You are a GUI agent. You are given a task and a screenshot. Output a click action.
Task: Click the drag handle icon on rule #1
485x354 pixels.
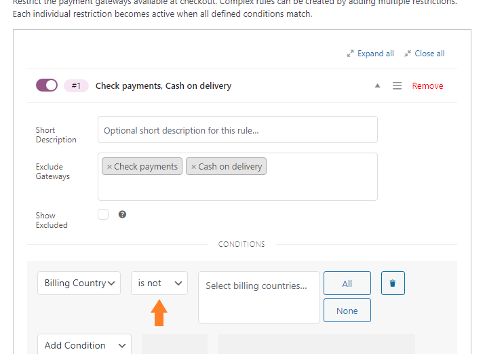click(397, 85)
